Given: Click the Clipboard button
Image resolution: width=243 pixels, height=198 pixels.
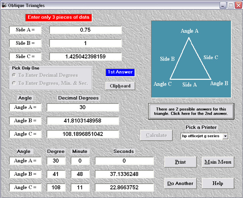Looking at the screenshot, I should point(120,86).
